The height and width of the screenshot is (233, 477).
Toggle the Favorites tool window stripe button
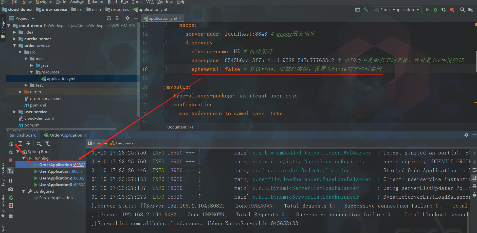(x=3, y=206)
